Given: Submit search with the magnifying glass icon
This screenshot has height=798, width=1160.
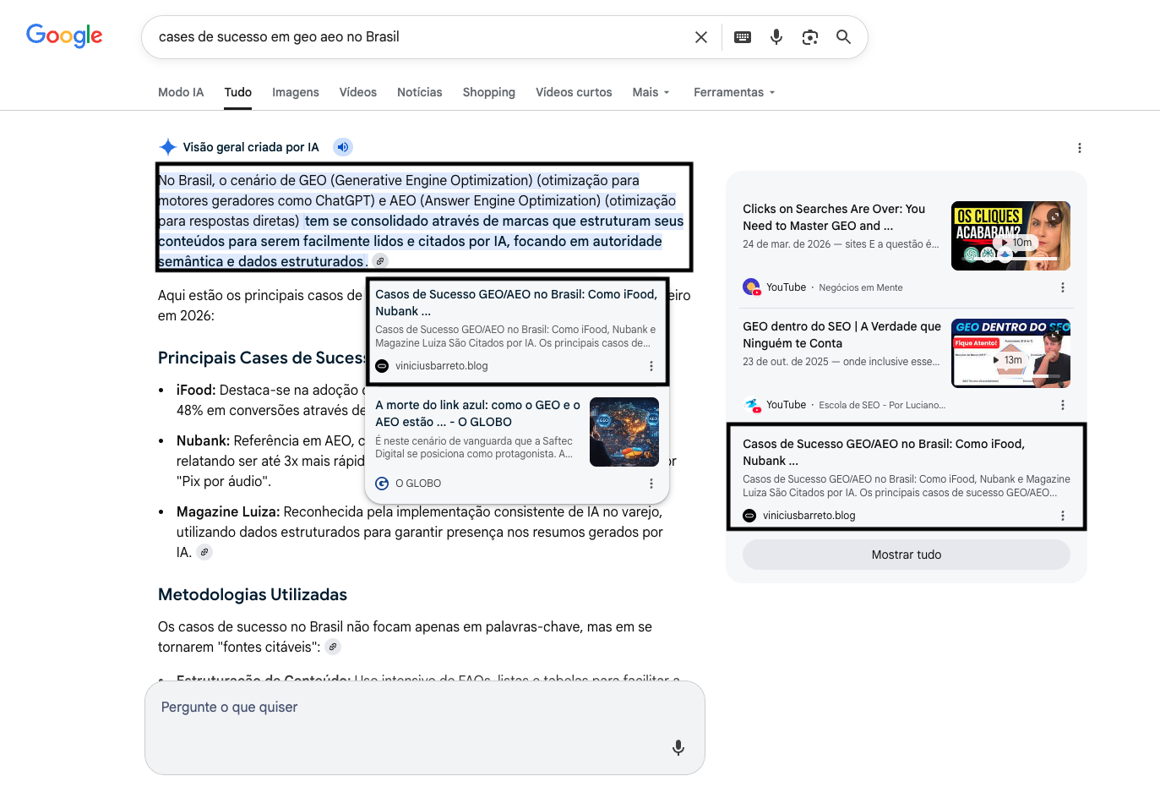Looking at the screenshot, I should click(843, 37).
